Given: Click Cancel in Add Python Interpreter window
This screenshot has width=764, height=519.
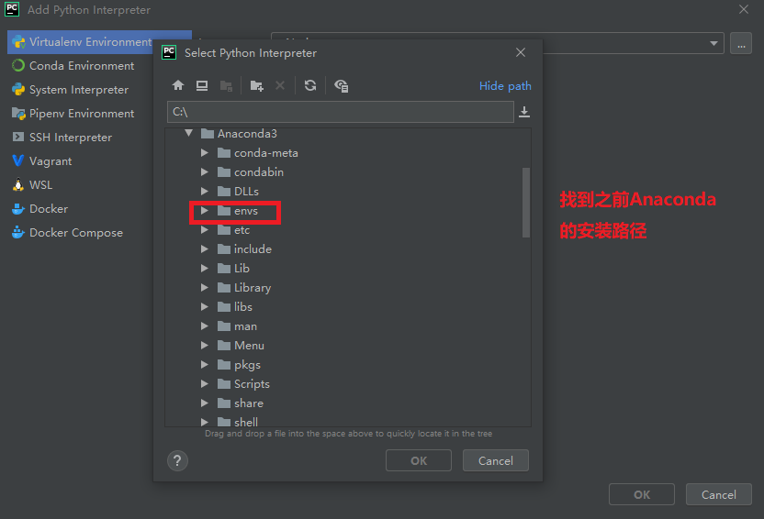Looking at the screenshot, I should 719,494.
